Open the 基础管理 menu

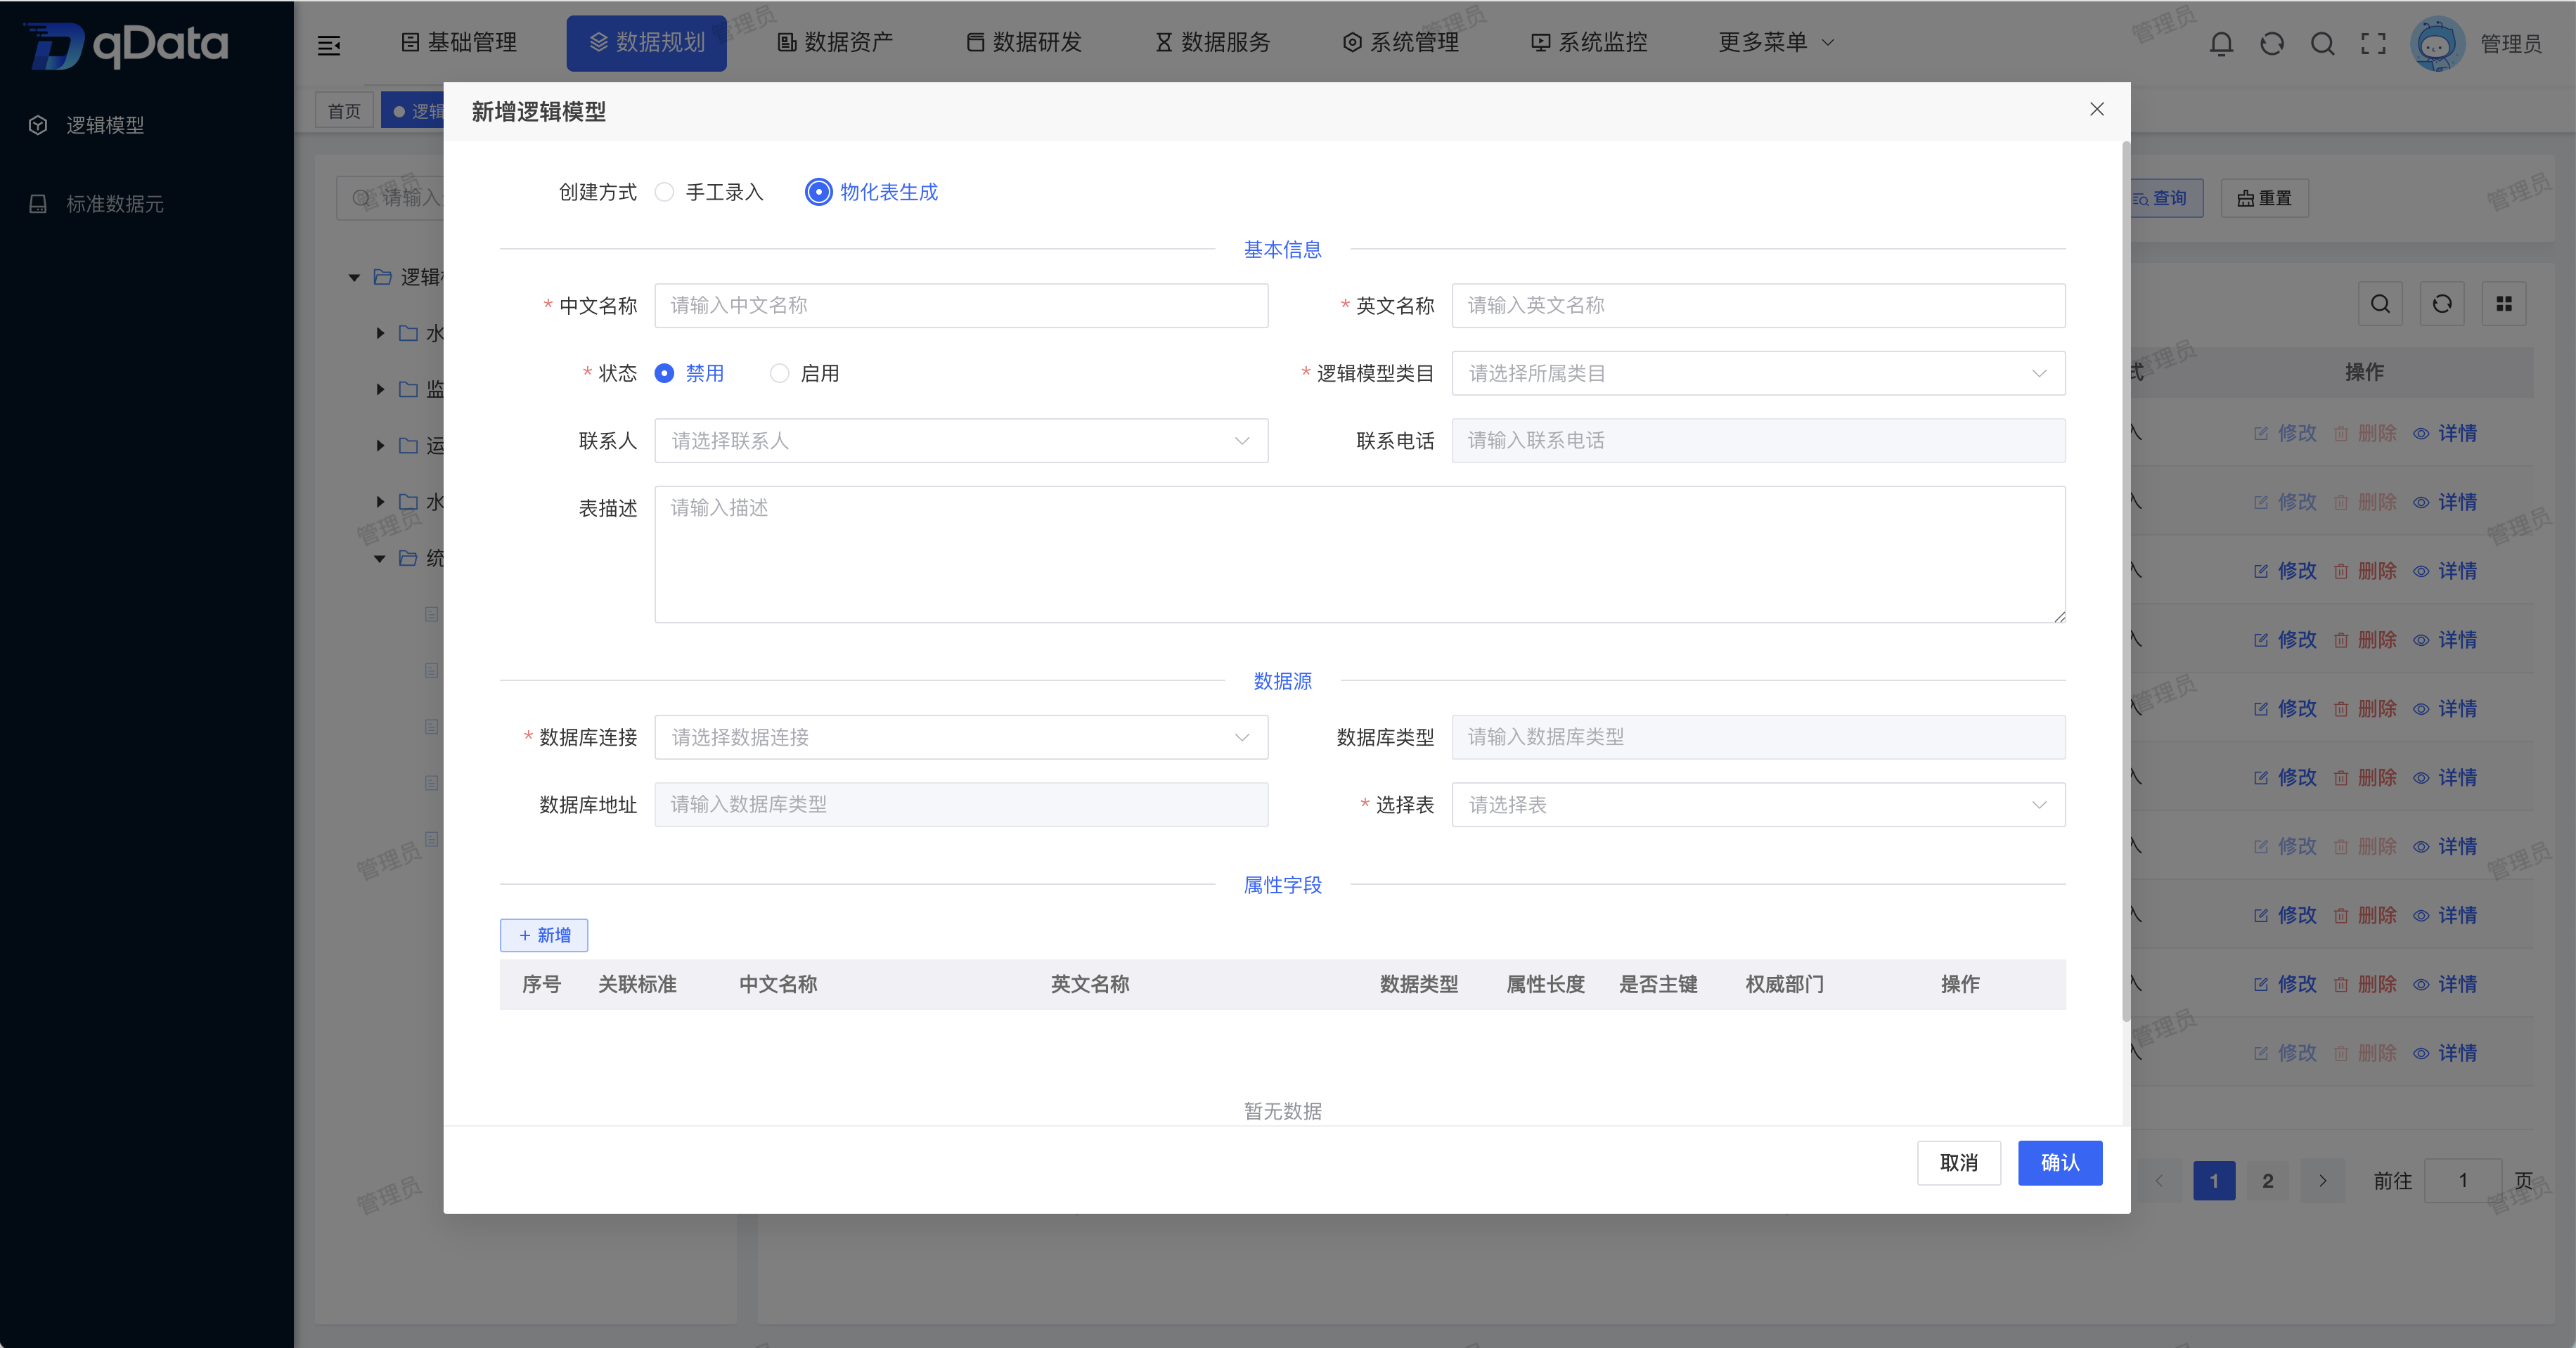coord(459,42)
